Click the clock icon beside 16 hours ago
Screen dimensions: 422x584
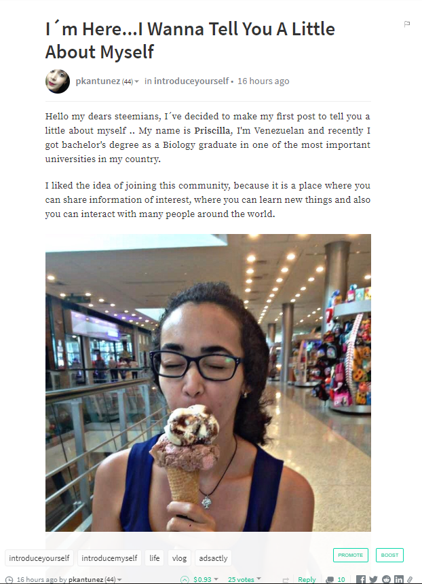(x=9, y=580)
